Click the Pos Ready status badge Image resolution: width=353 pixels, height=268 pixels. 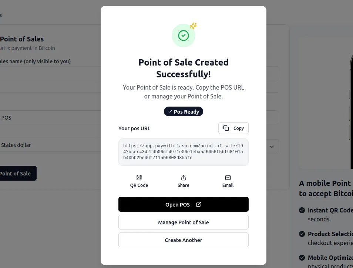tap(184, 111)
